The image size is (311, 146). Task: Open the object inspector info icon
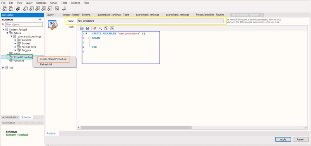pos(18,9)
